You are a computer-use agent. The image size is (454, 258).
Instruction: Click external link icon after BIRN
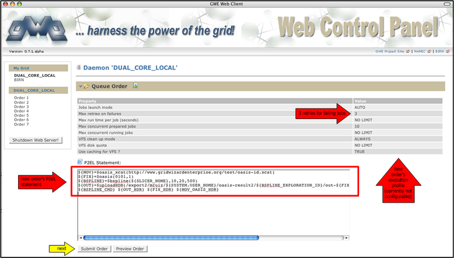447,52
